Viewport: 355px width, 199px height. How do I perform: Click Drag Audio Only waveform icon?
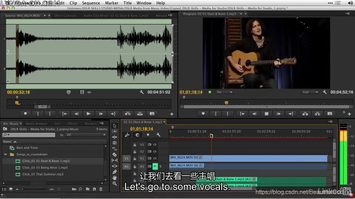pos(89,92)
